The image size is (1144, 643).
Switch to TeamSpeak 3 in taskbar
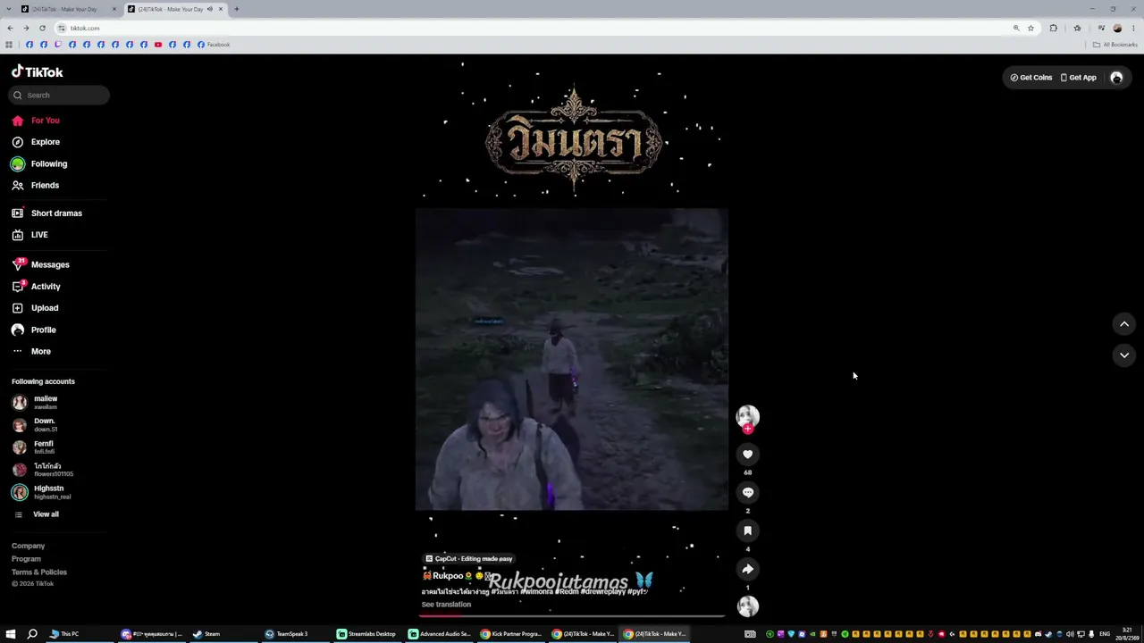[x=286, y=634]
